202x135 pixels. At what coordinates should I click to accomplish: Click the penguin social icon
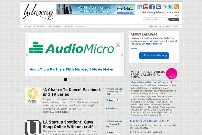click(x=164, y=7)
